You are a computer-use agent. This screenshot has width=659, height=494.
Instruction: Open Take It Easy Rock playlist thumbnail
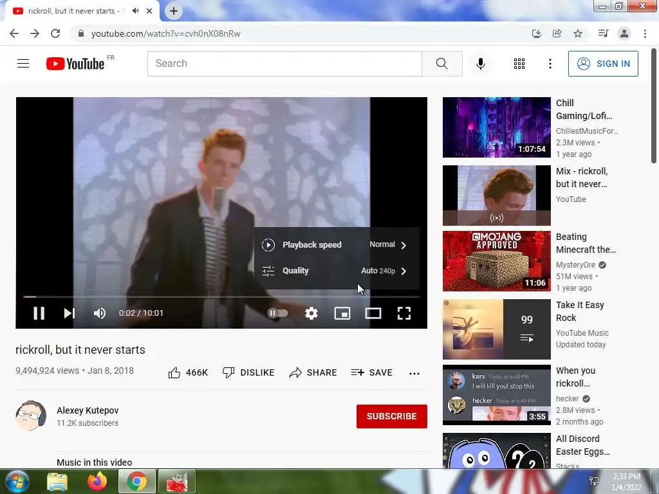pos(496,329)
